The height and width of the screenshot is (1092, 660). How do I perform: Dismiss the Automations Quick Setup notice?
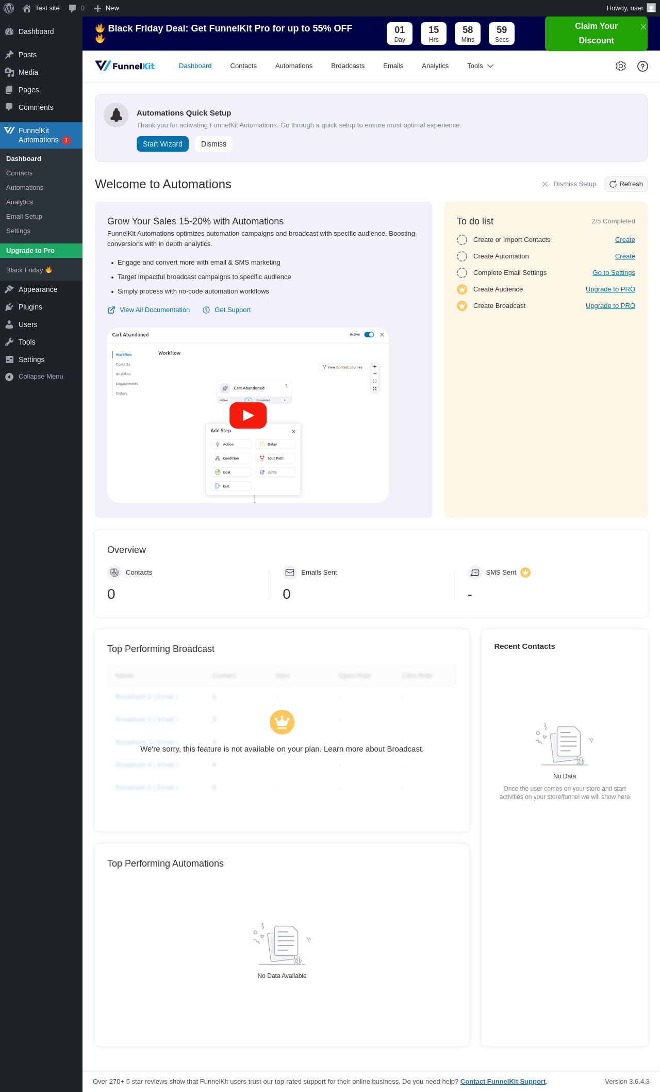click(x=213, y=144)
